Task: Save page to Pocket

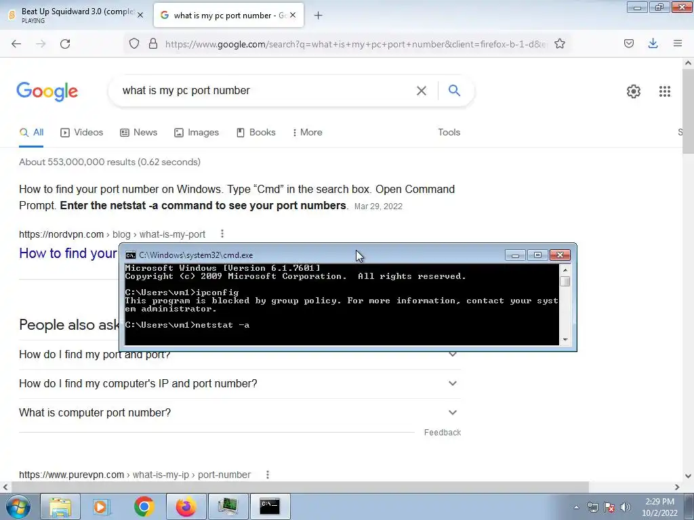Action: pyautogui.click(x=629, y=43)
